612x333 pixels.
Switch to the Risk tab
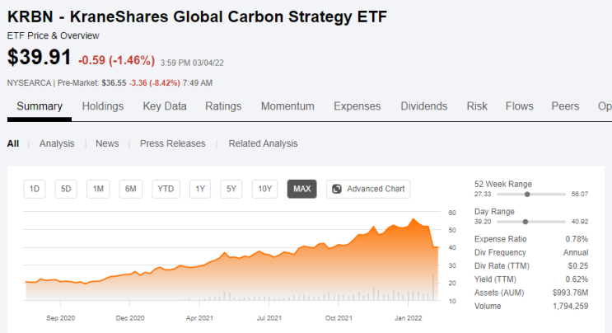tap(477, 106)
